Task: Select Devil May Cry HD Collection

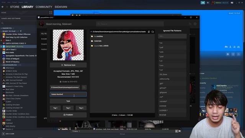Action: pyautogui.click(x=16, y=37)
